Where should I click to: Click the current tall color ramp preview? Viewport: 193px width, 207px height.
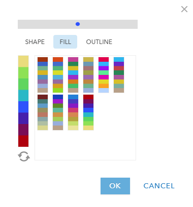click(x=23, y=101)
